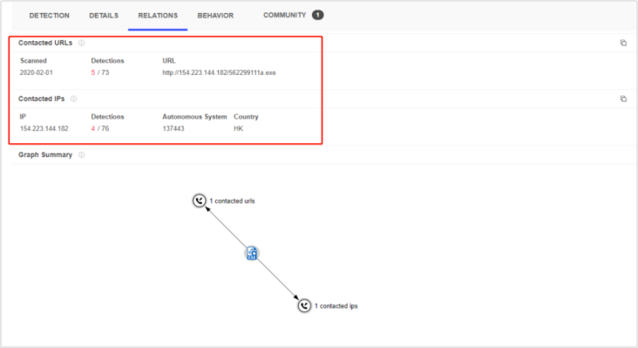Go to the Behavior tab
Image resolution: width=638 pixels, height=348 pixels.
coord(215,16)
